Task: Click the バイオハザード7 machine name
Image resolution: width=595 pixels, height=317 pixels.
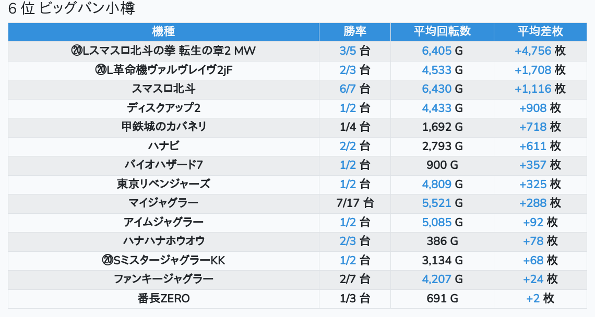Action: coord(163,165)
